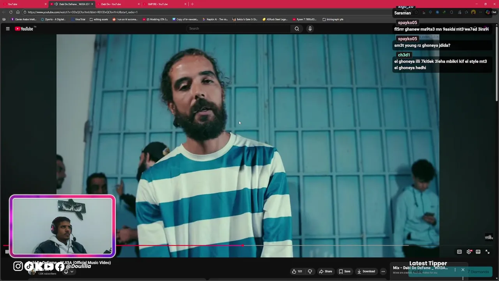Dislike the video with thumbs-down
Viewport: 499px width, 281px height.
310,271
